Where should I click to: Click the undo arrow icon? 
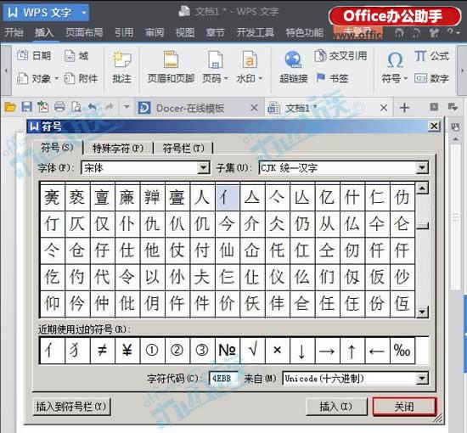pos(93,107)
